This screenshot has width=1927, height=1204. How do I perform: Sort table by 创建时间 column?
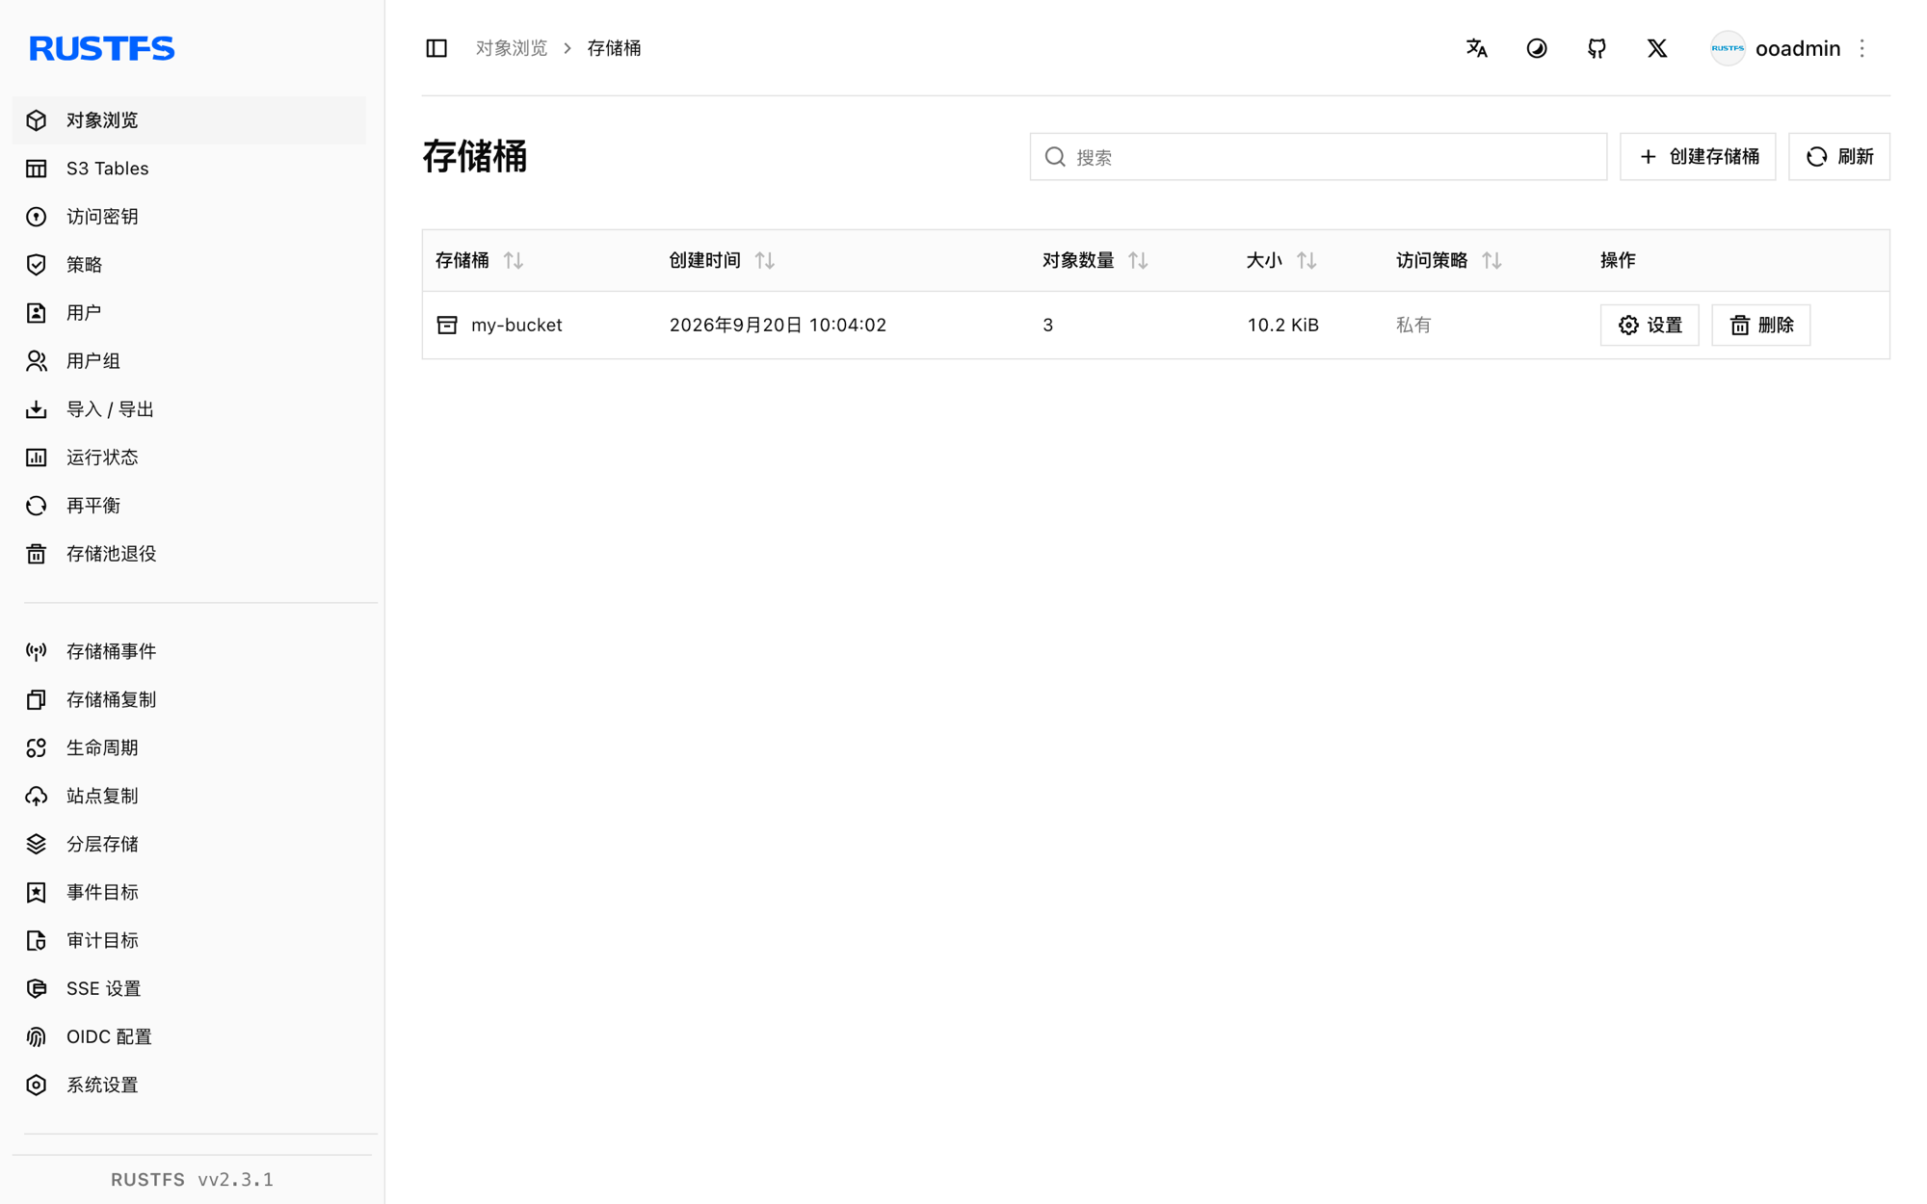765,261
